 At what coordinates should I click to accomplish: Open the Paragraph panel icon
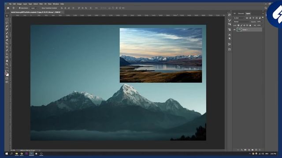point(230,39)
